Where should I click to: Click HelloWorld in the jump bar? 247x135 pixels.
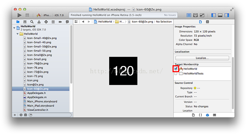103,22
